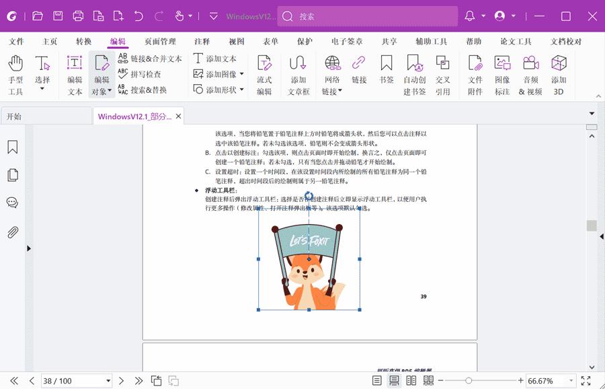This screenshot has height=389, width=605.
Task: Select the Start (开始) document tab
Action: 46,116
